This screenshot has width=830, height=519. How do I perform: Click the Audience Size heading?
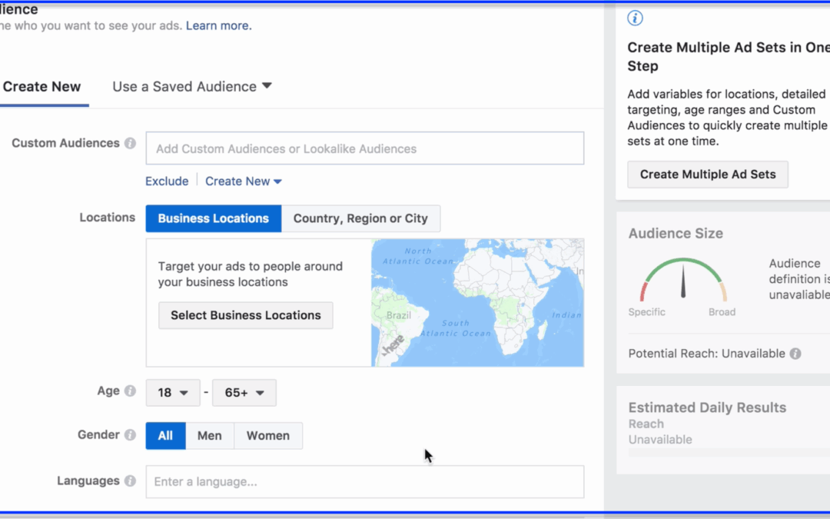(676, 233)
